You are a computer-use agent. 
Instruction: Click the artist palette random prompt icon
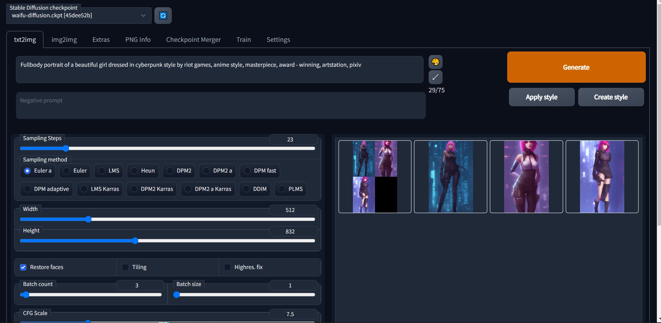pyautogui.click(x=435, y=62)
